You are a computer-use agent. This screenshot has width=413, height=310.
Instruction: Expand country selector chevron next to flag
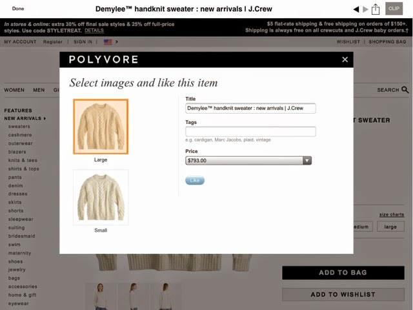click(x=117, y=41)
